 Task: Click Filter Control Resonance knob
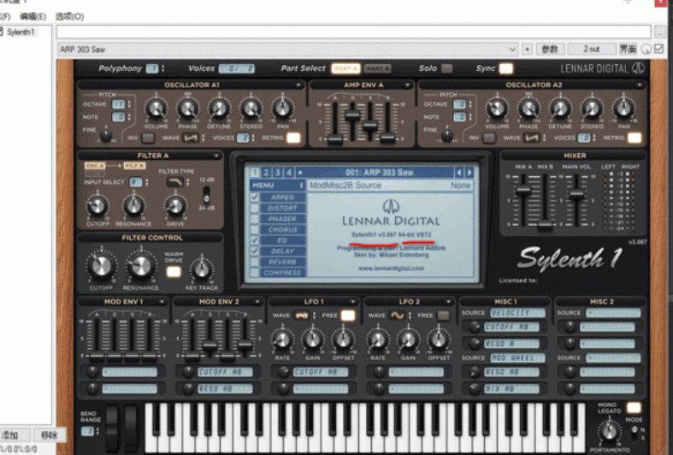[x=140, y=266]
